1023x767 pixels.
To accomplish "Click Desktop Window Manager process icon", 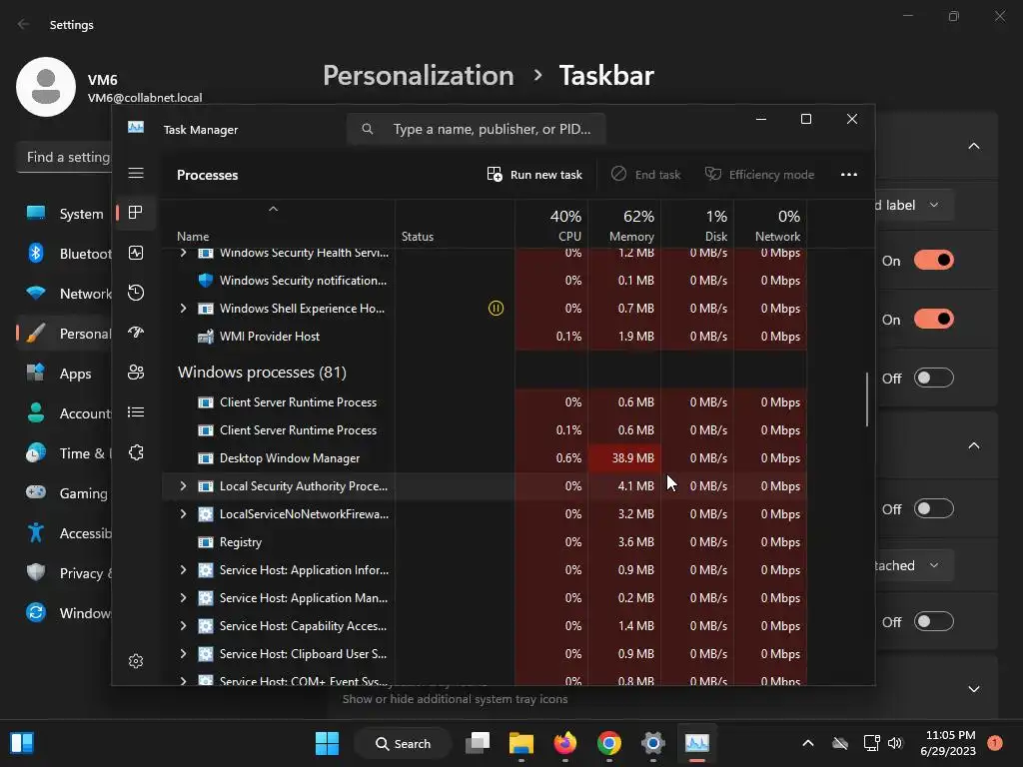I will pyautogui.click(x=206, y=458).
